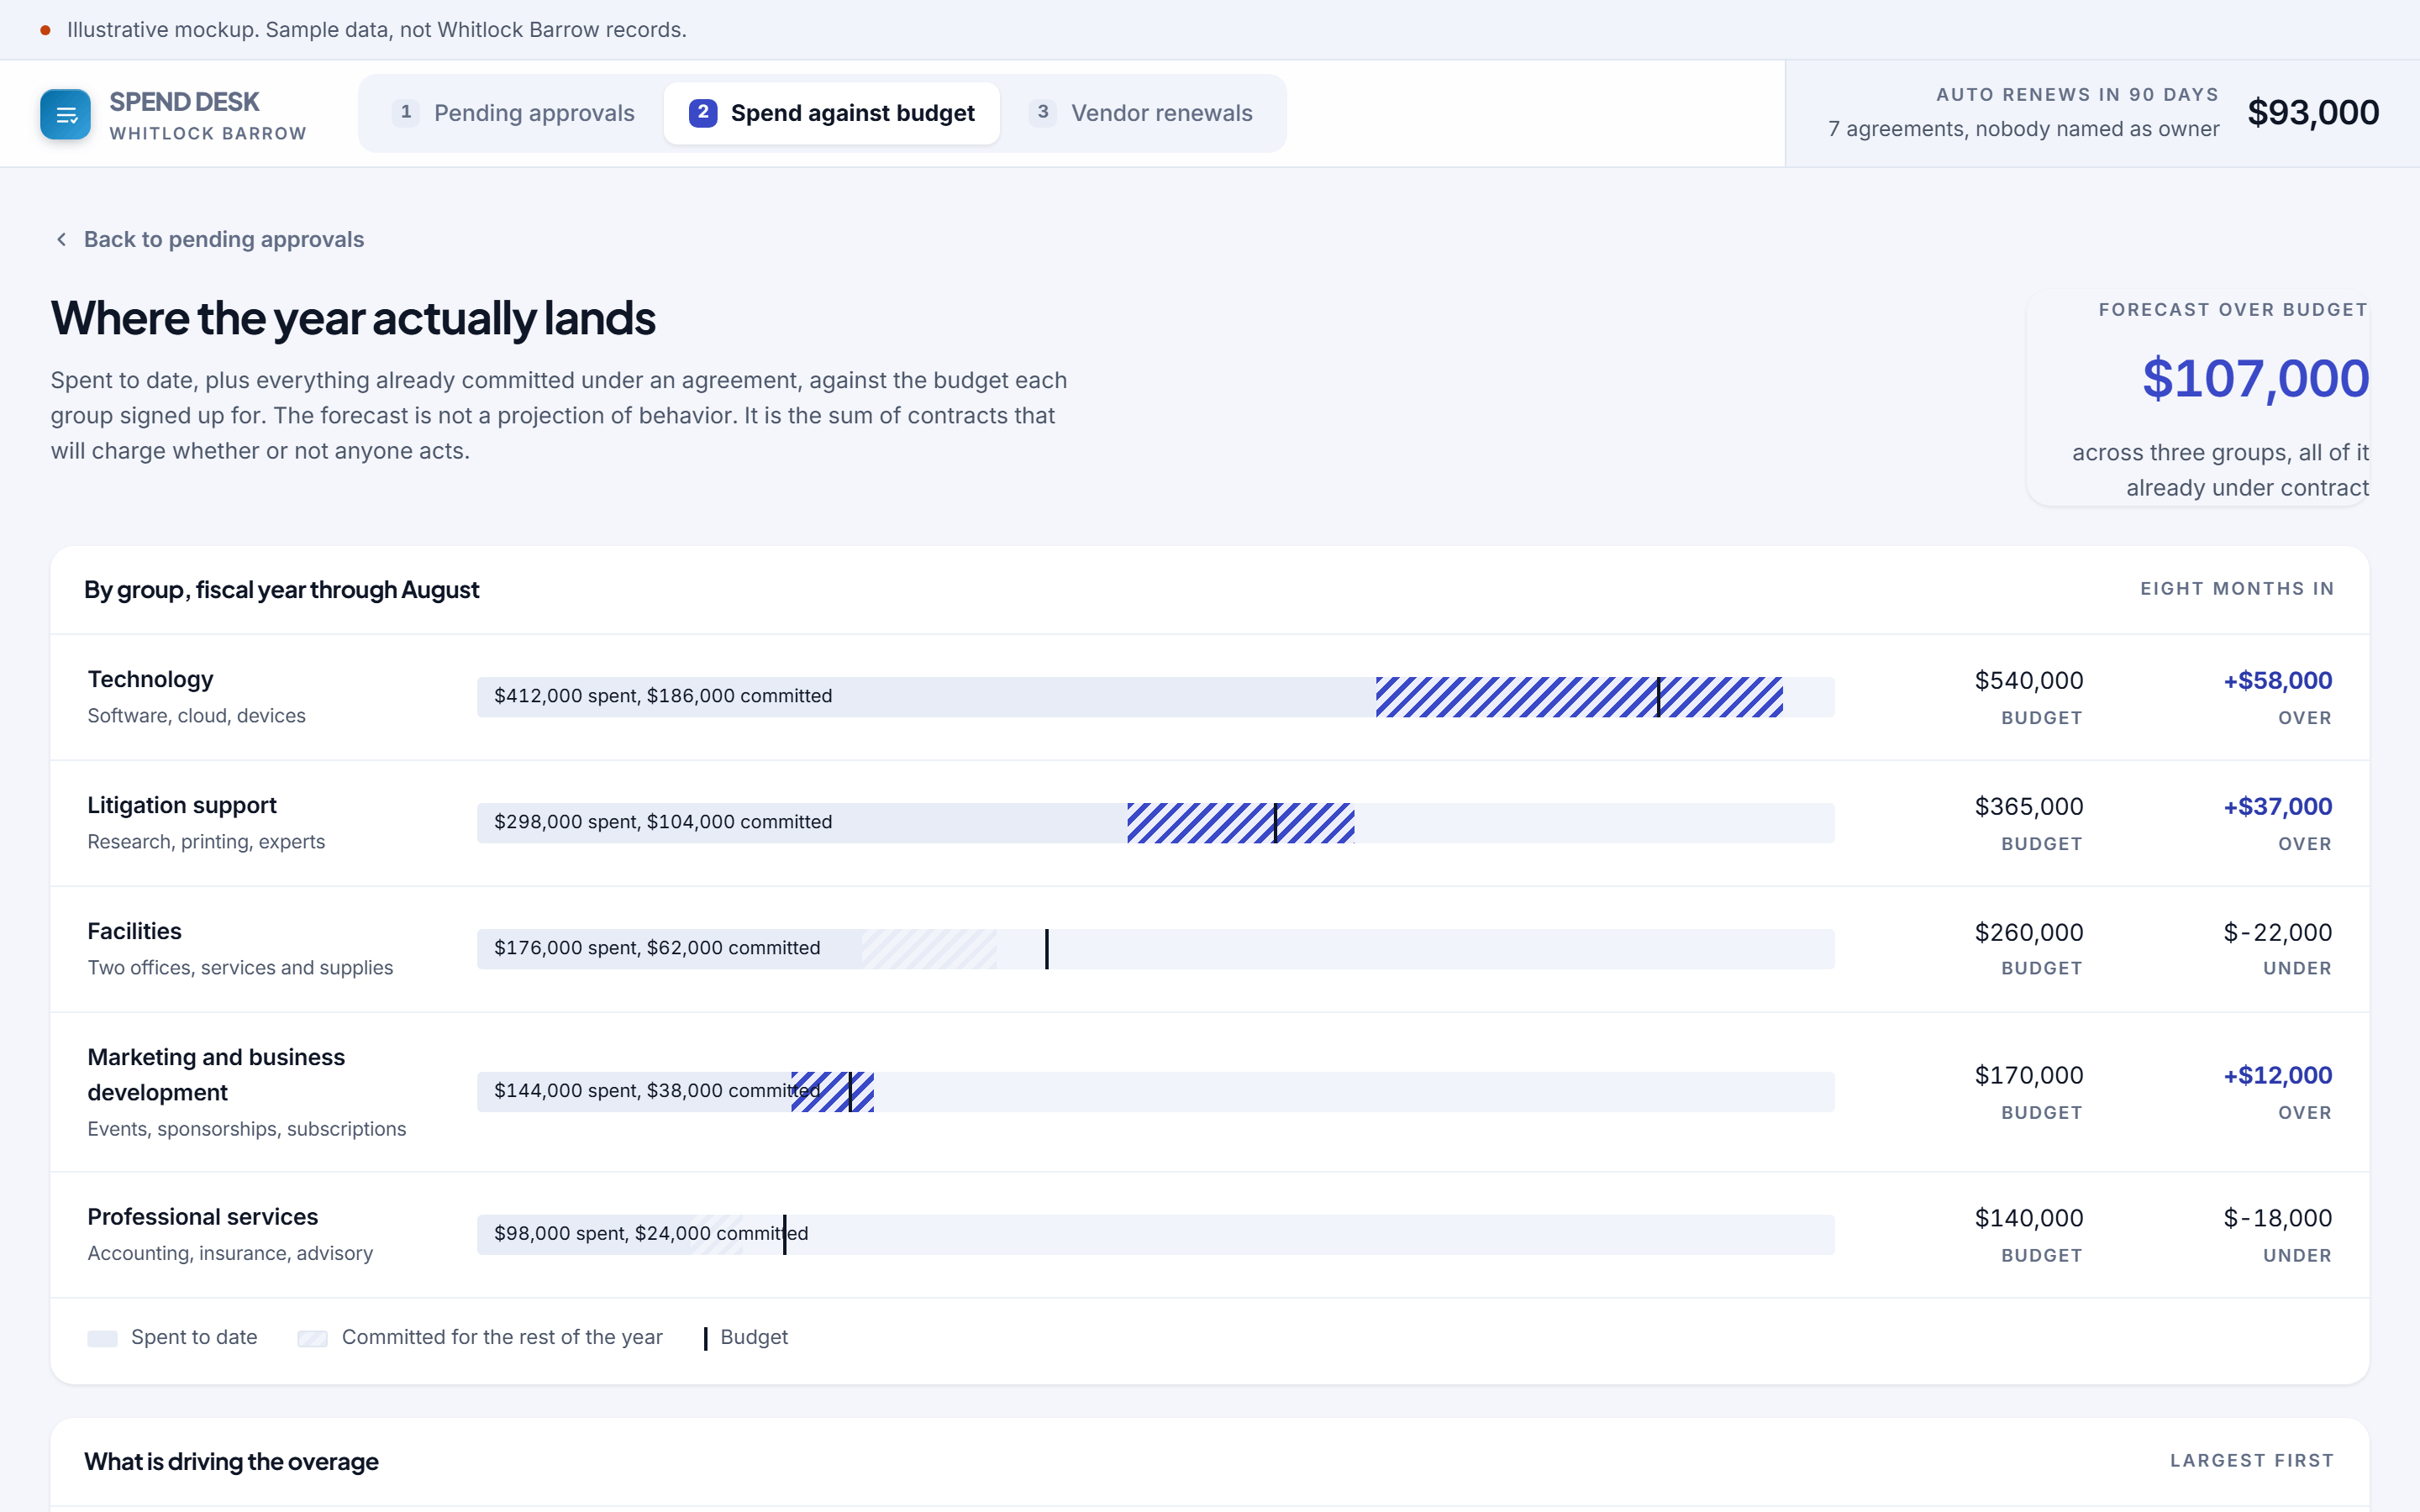
Task: Click the +$12,000 over value
Action: tap(2277, 1076)
